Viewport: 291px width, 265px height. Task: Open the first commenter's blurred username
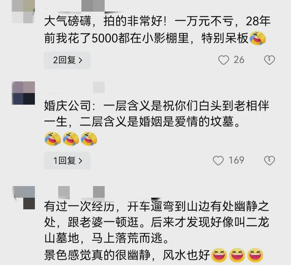pyautogui.click(x=74, y=7)
